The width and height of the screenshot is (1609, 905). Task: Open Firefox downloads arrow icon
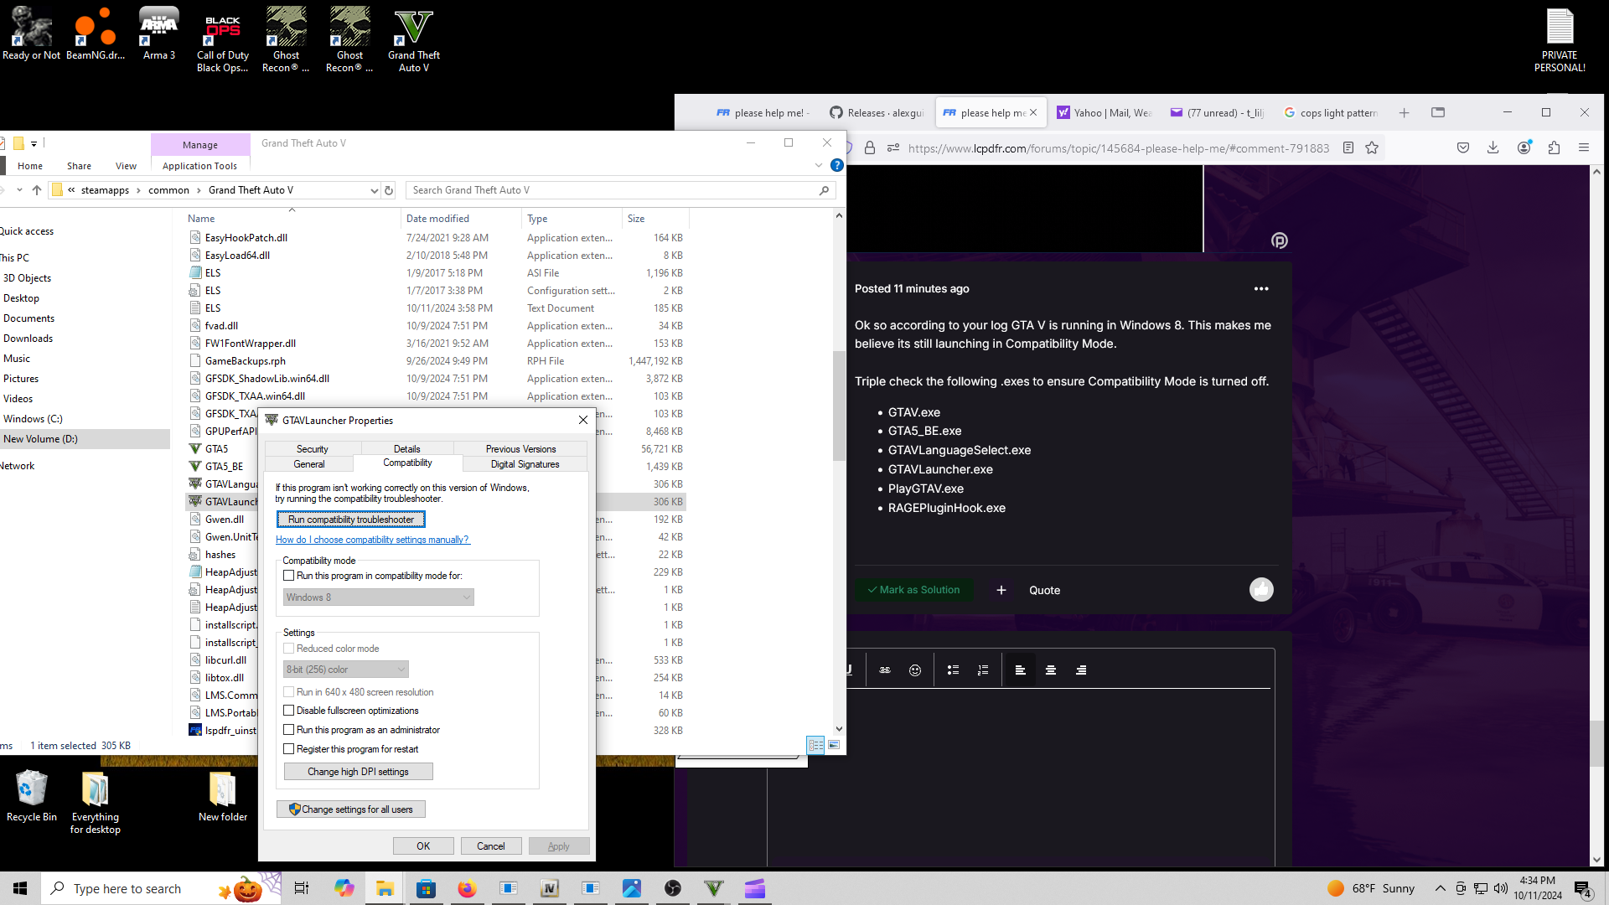pos(1493,148)
